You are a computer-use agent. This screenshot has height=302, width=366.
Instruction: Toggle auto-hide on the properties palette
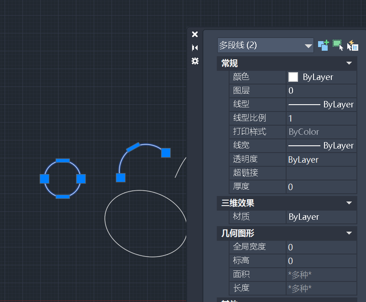pyautogui.click(x=195, y=48)
